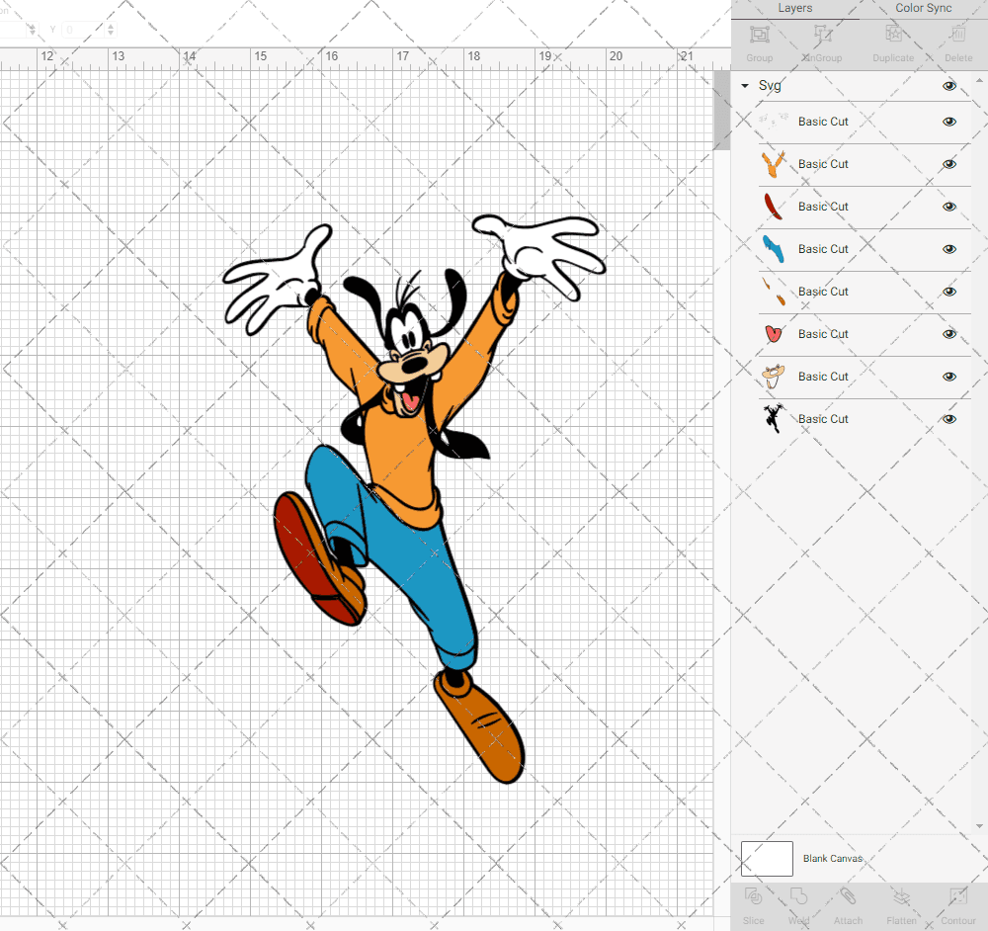988x931 pixels.
Task: Click the Blank Canvas white swatch
Action: 767,859
